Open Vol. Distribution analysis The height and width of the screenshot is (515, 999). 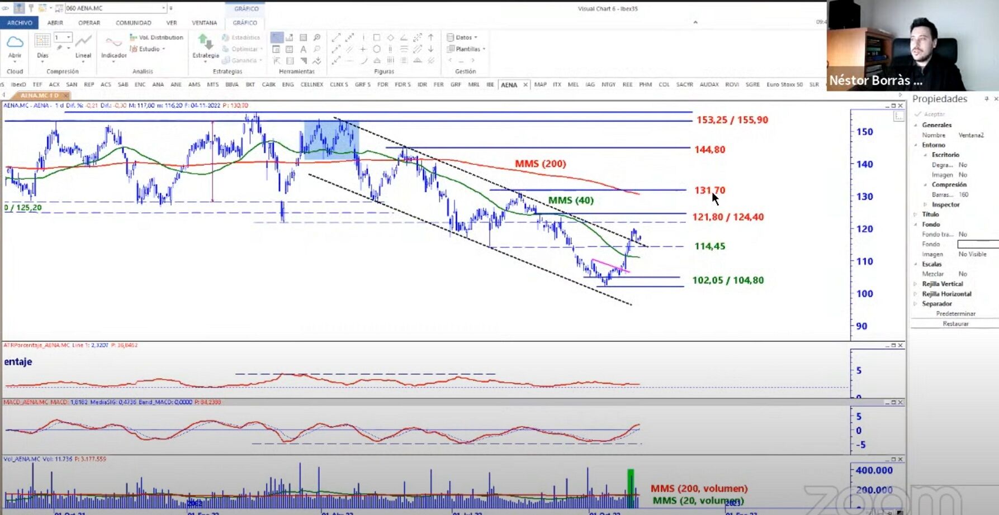(157, 37)
